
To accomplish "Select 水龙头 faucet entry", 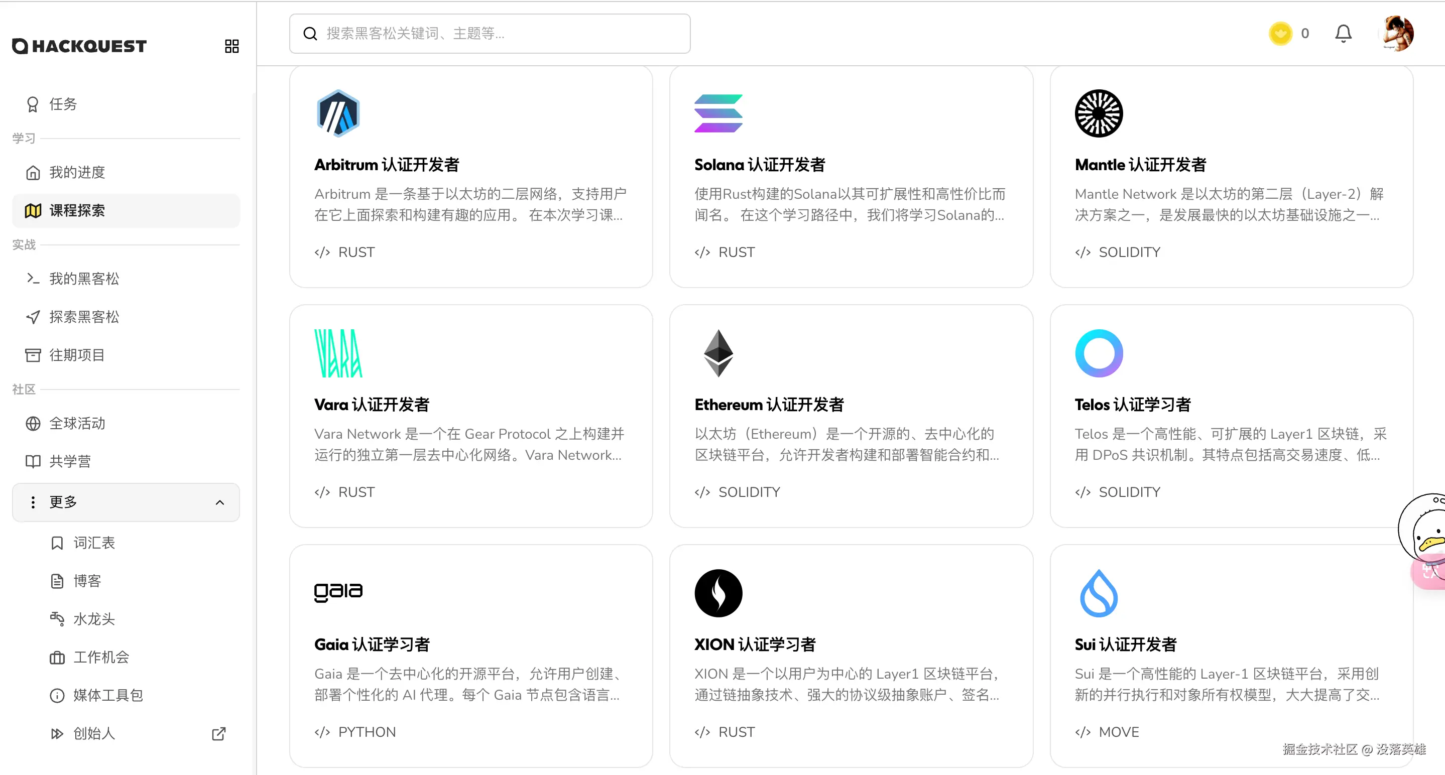I will pyautogui.click(x=94, y=619).
